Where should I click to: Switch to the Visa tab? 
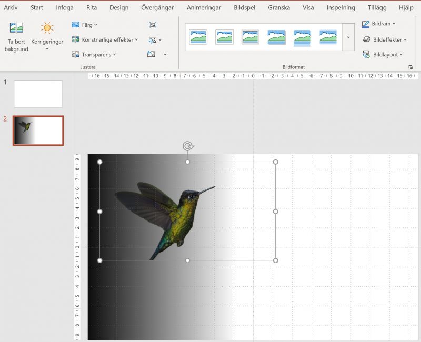[x=308, y=7]
